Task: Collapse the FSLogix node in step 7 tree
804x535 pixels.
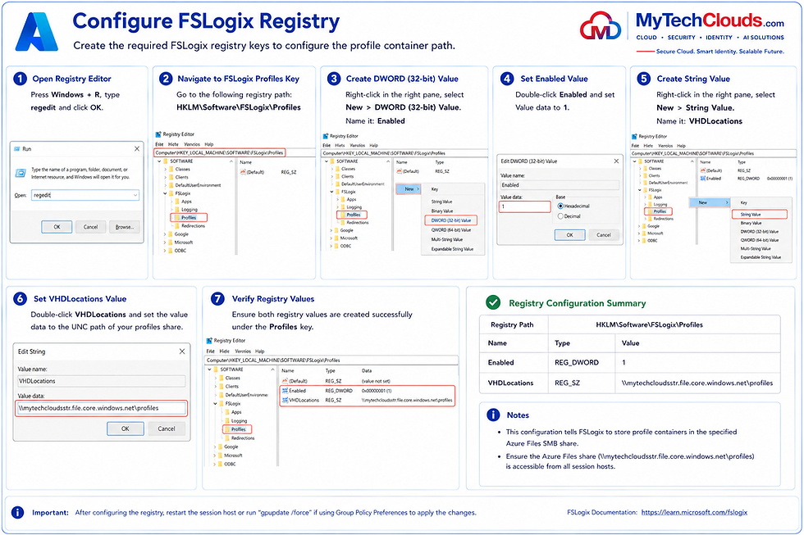Action: 215,403
